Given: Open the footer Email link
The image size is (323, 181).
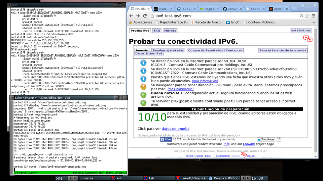Looking at the screenshot, I should point(208,156).
